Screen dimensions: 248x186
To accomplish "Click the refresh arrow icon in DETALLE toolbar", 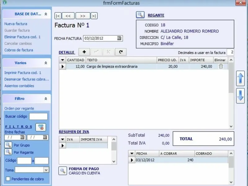I will click(x=121, y=52).
